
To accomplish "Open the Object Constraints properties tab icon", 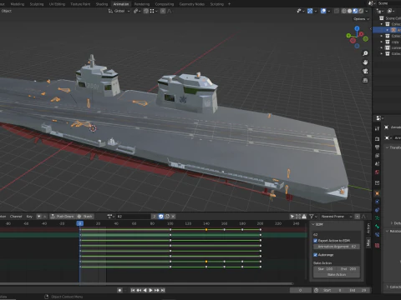I will 377,210.
